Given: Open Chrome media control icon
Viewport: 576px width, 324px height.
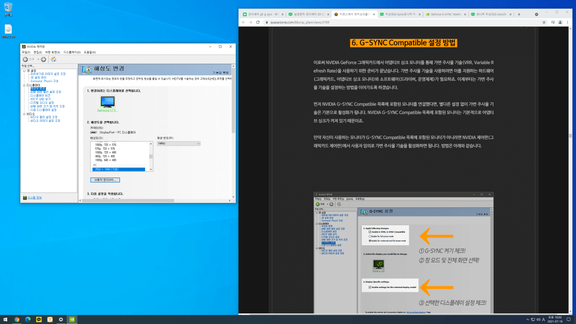Looking at the screenshot, I should pos(553,22).
